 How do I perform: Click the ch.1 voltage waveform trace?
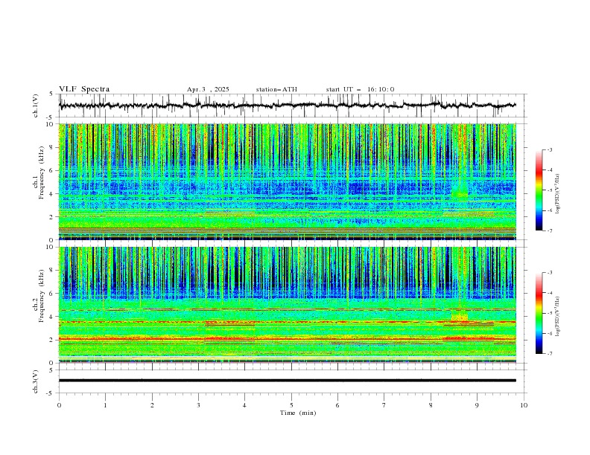tap(287, 106)
